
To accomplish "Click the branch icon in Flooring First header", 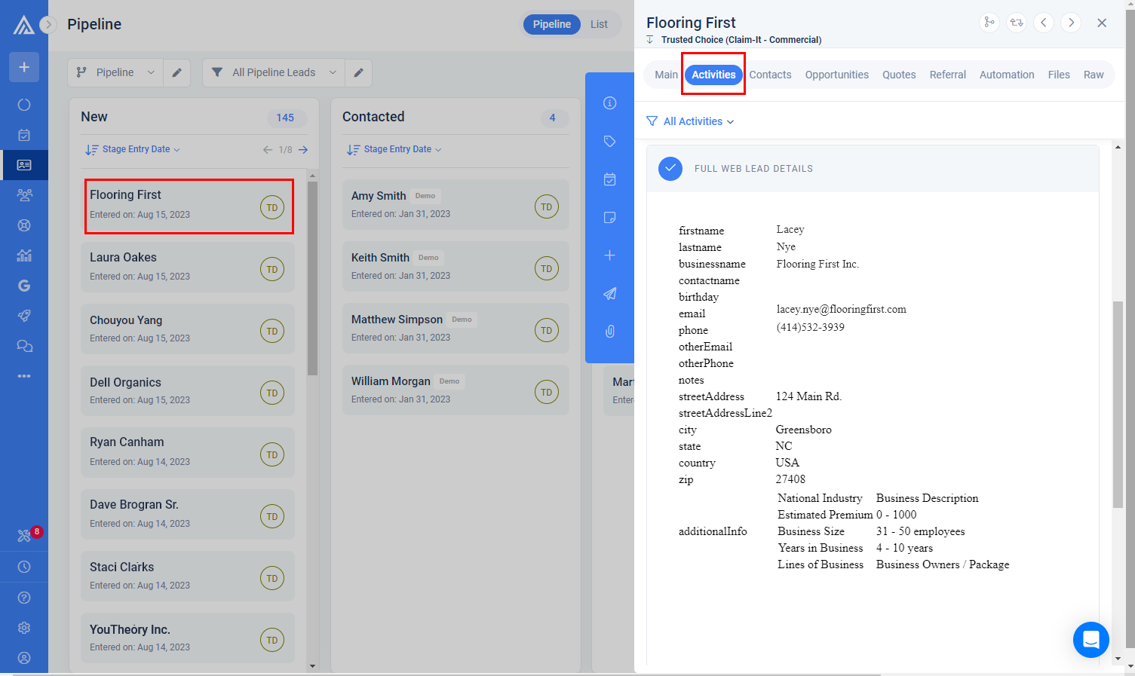I will (989, 23).
